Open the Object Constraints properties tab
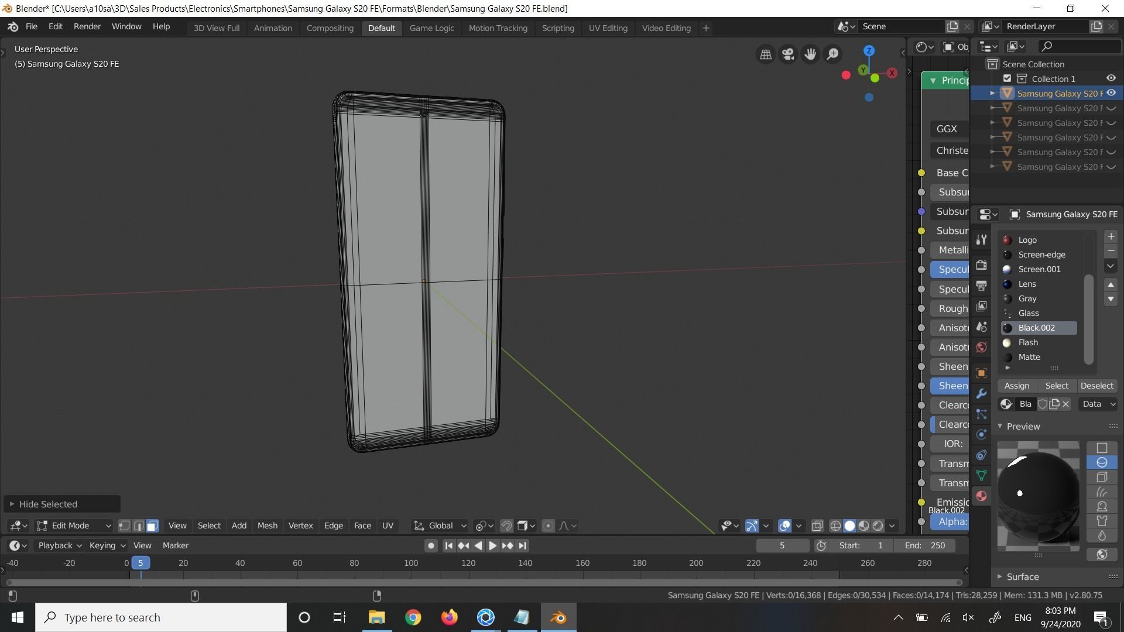The width and height of the screenshot is (1124, 632). 982,455
